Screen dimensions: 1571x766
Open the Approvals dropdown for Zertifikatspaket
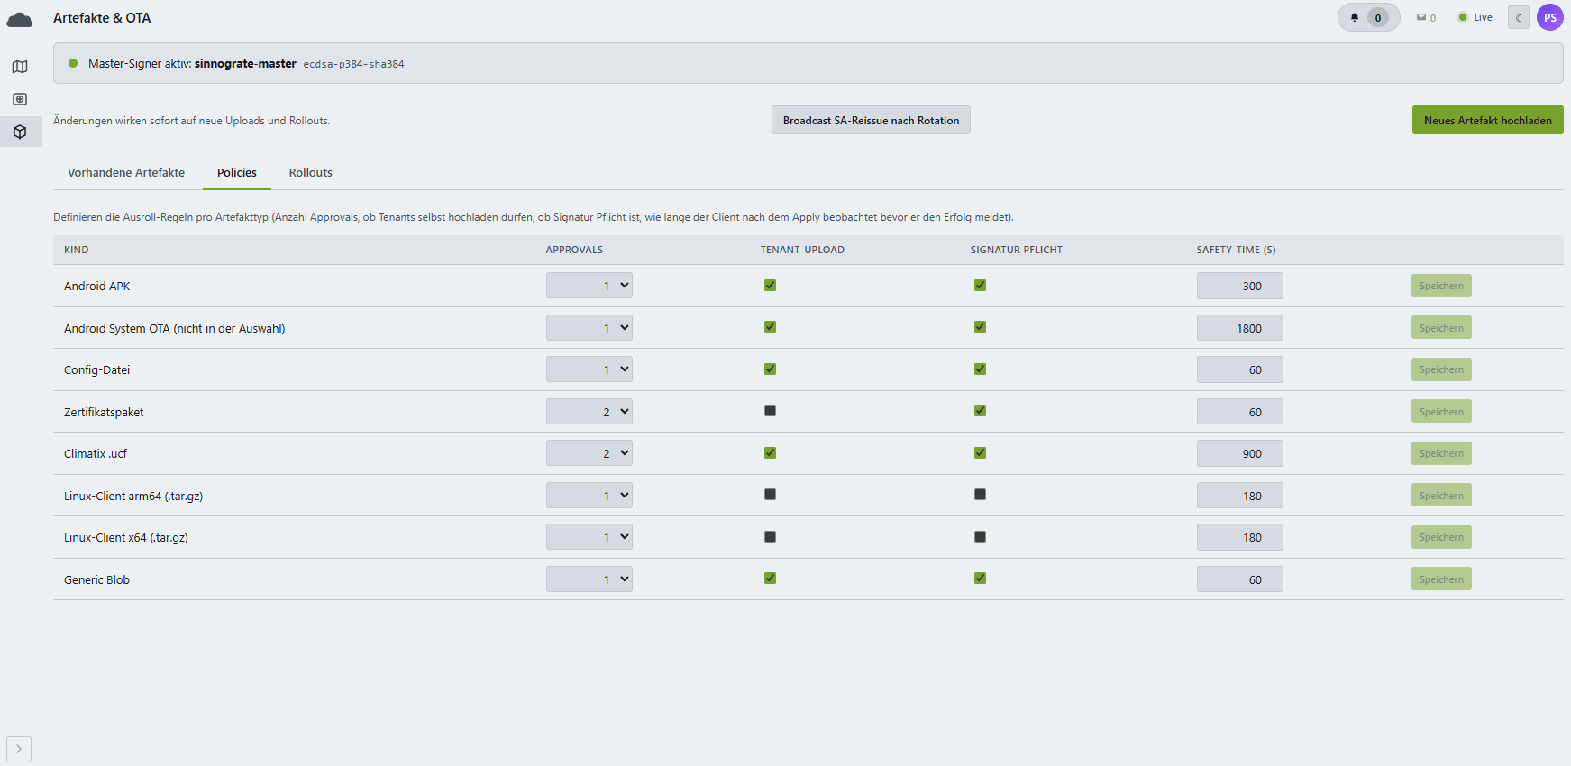pyautogui.click(x=589, y=412)
